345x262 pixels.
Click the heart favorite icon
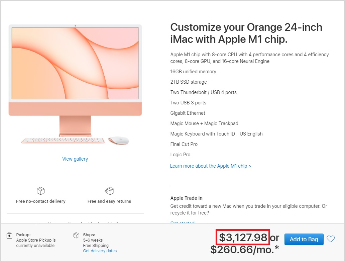[331, 239]
